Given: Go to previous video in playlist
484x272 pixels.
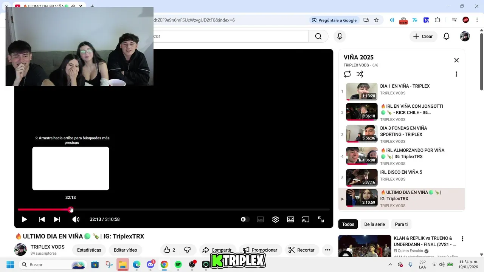Looking at the screenshot, I should [42, 219].
